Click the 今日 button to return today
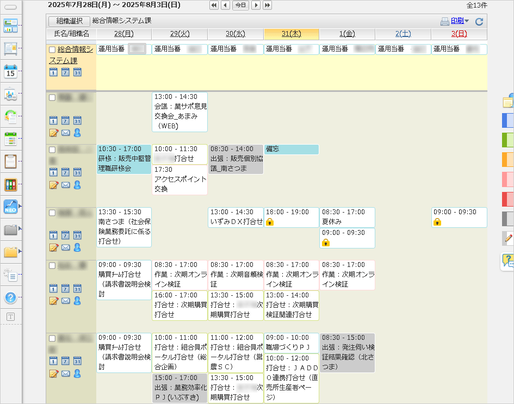 tap(240, 5)
